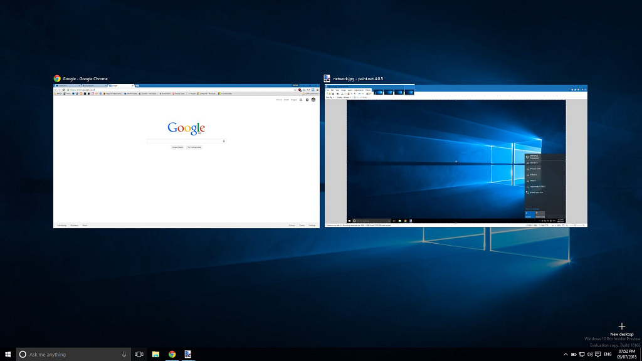Image resolution: width=642 pixels, height=361 pixels.
Task: Click the "Google - Google Chrome" title text
Action: (85, 79)
